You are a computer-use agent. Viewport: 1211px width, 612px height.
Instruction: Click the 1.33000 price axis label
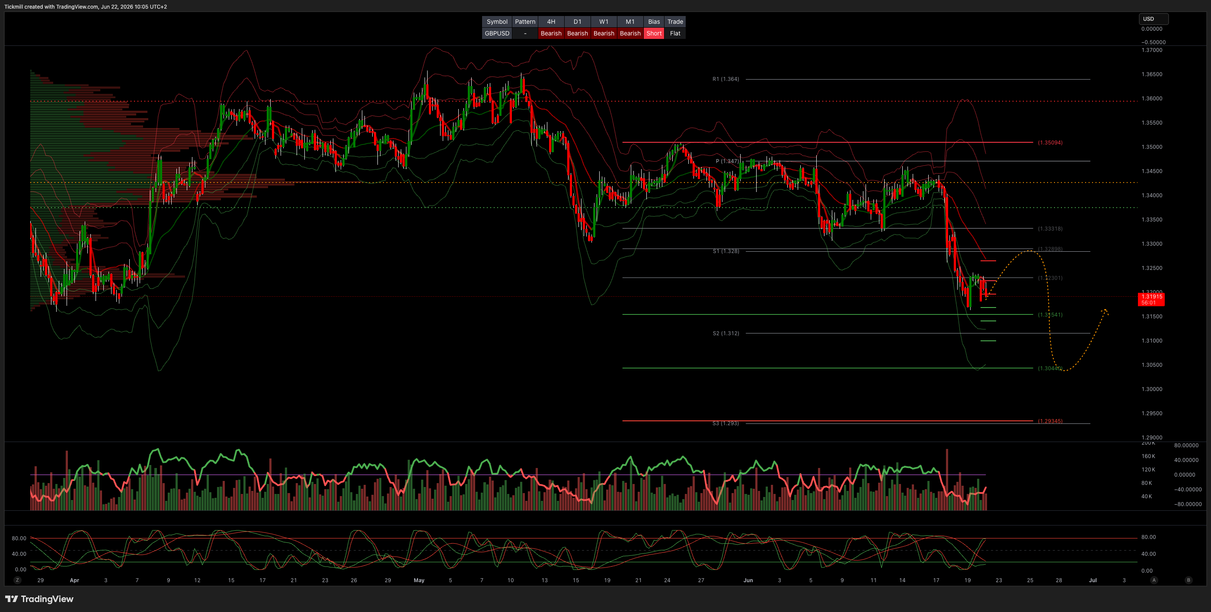1151,244
